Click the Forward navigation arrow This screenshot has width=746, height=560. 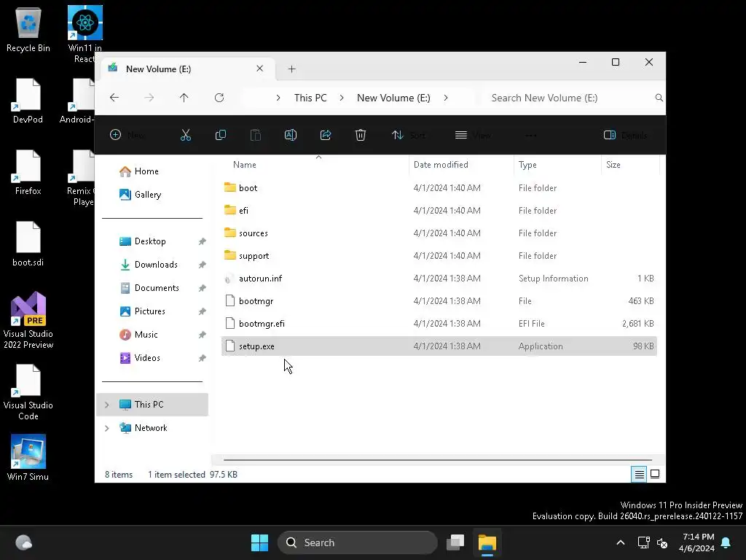[149, 98]
